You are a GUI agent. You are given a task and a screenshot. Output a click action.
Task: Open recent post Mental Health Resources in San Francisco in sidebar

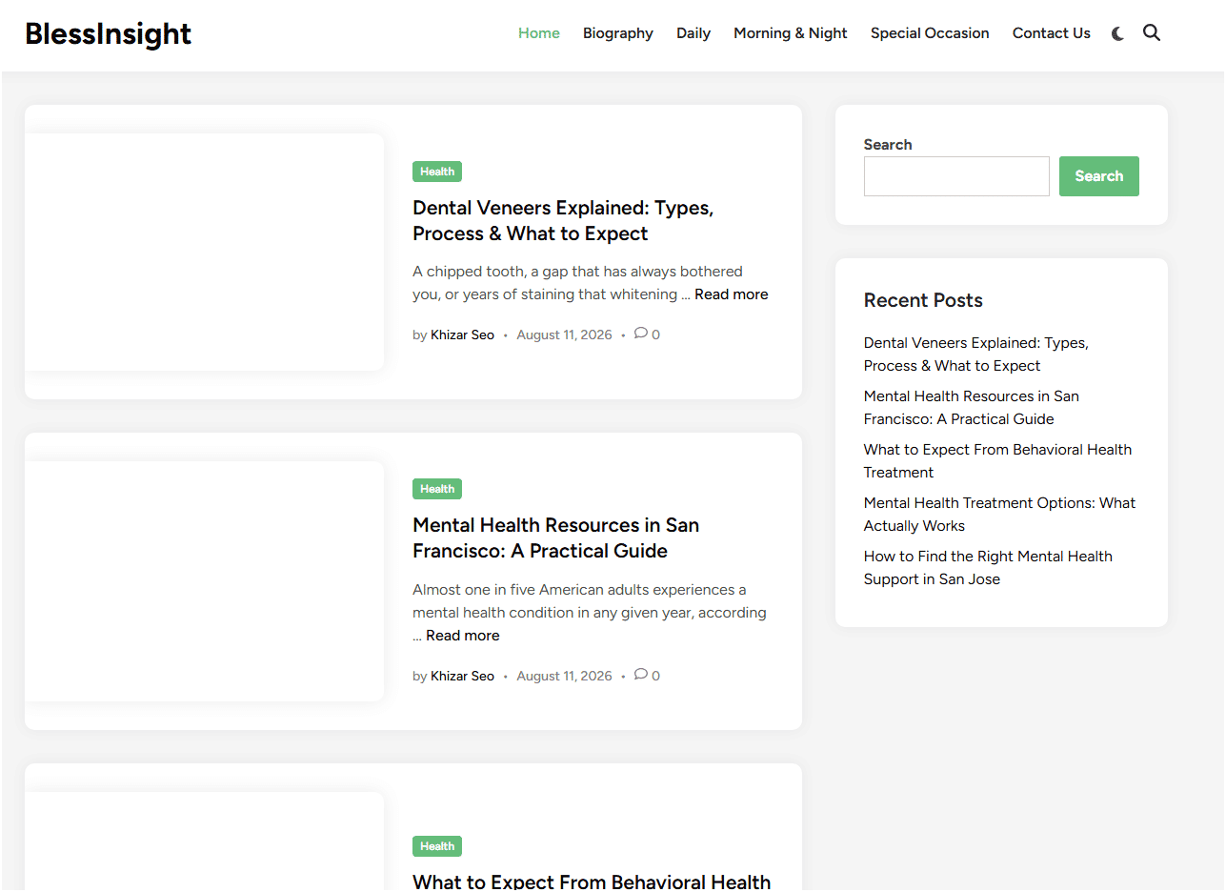point(972,408)
